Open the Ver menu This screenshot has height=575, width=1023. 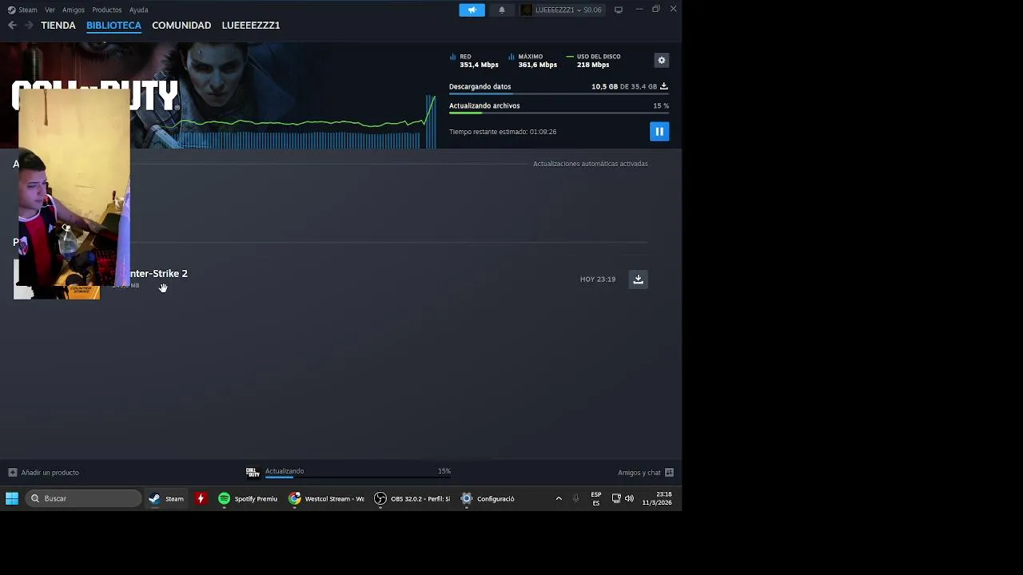[50, 10]
